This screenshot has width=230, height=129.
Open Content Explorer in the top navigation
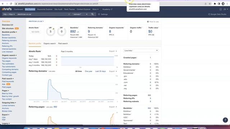tap(83, 9)
